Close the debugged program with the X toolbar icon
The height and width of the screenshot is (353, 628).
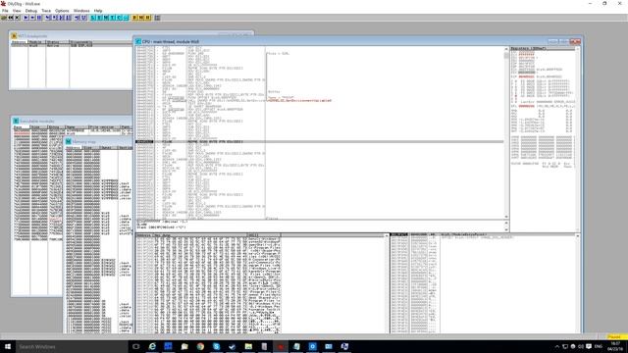coord(18,18)
